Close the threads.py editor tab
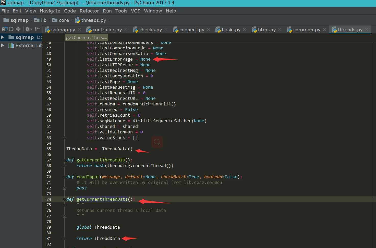Image resolution: width=376 pixels, height=248 pixels. point(367,30)
